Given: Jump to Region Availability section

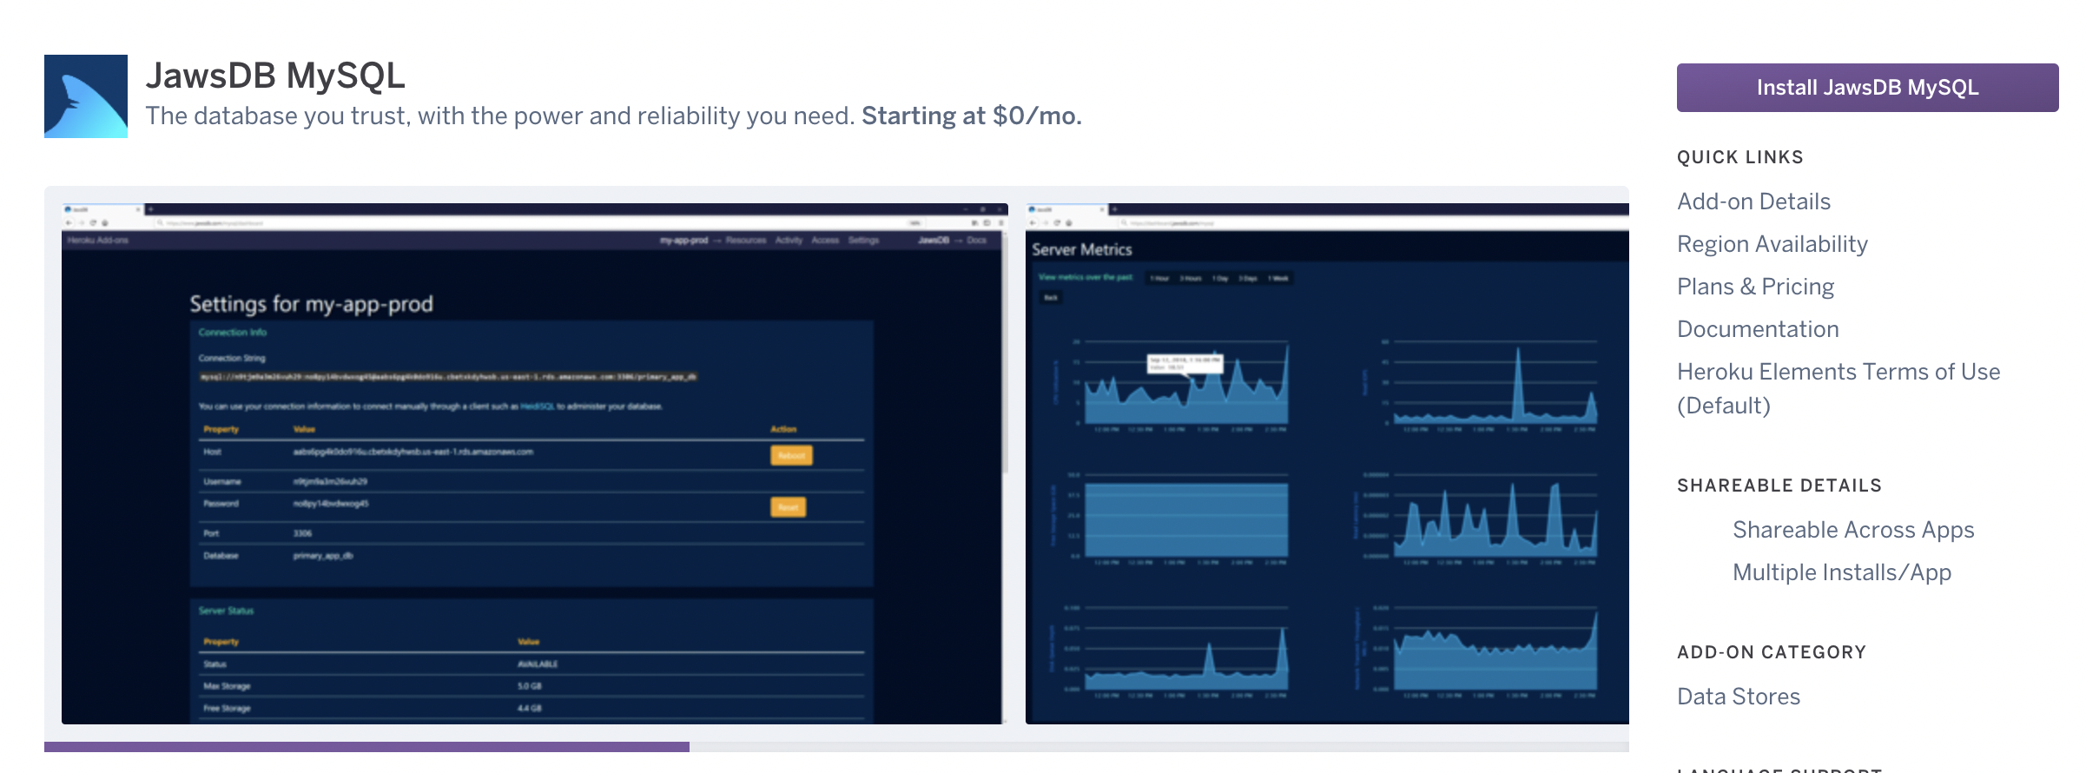Looking at the screenshot, I should [1772, 244].
